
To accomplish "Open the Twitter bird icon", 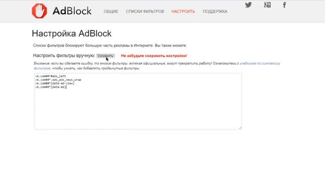I will (x=248, y=5).
